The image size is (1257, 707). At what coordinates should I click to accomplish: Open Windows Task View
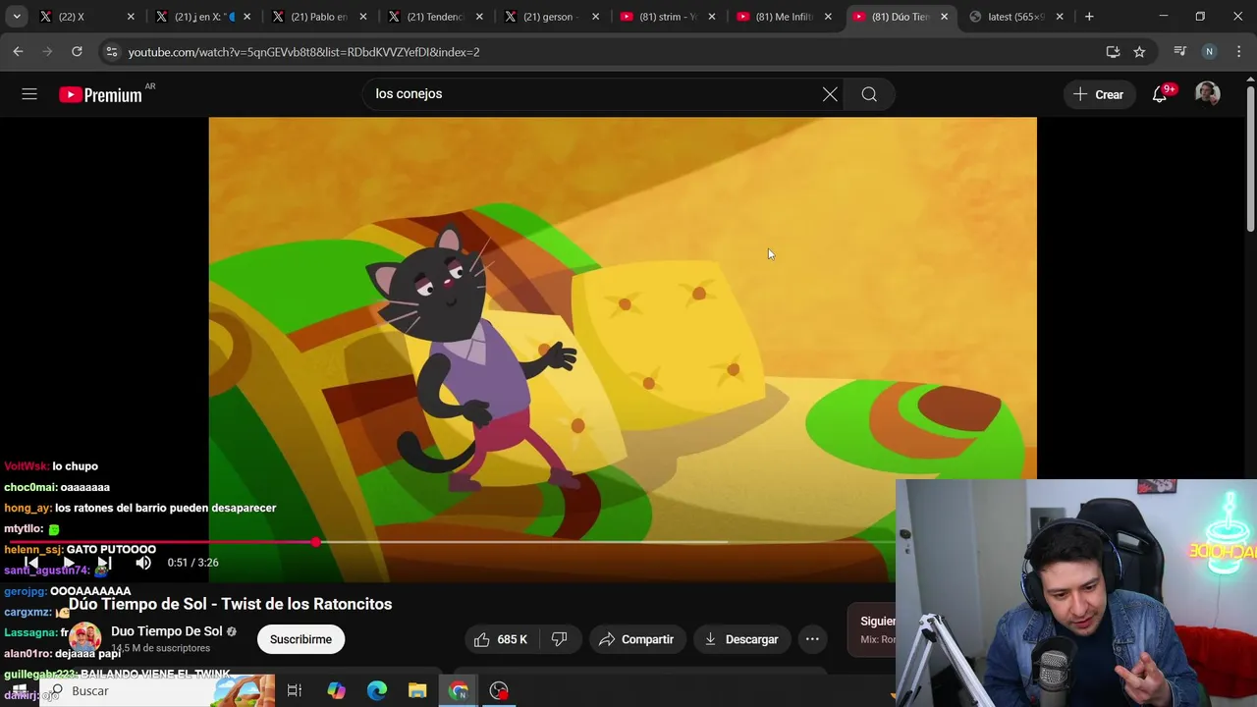[294, 691]
